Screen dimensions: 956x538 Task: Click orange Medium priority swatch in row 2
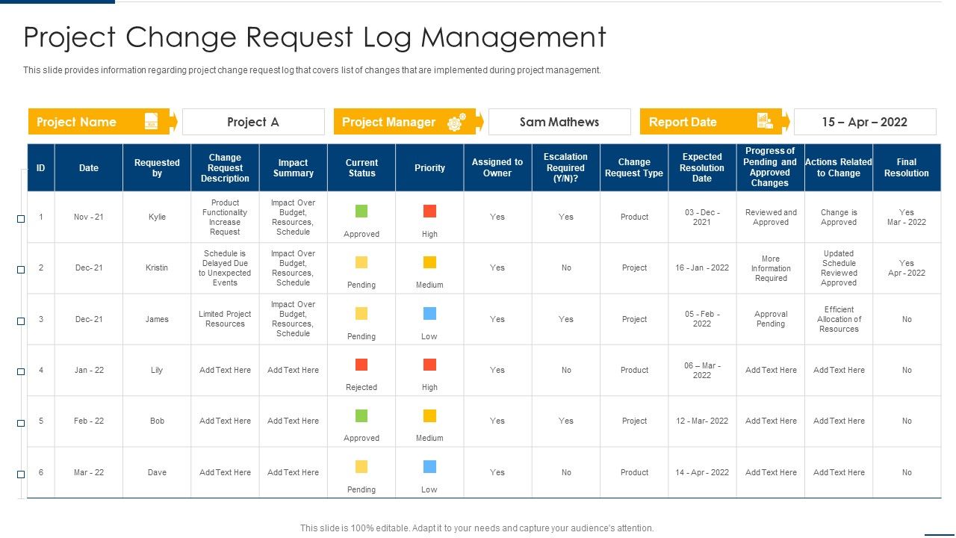[429, 262]
